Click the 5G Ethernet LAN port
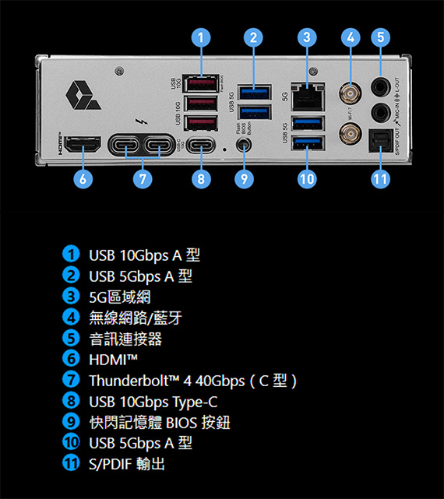Viewport: 444px width, 499px height. (x=308, y=97)
